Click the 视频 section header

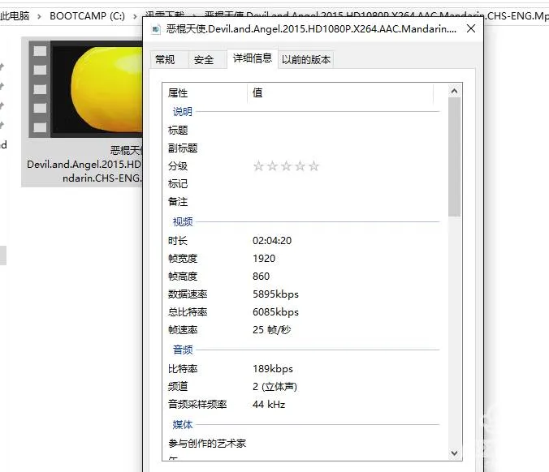183,221
